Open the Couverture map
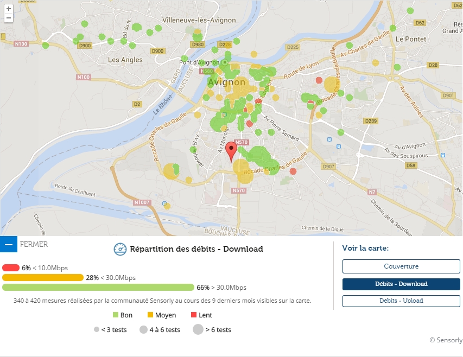The height and width of the screenshot is (357, 463). pos(401,266)
